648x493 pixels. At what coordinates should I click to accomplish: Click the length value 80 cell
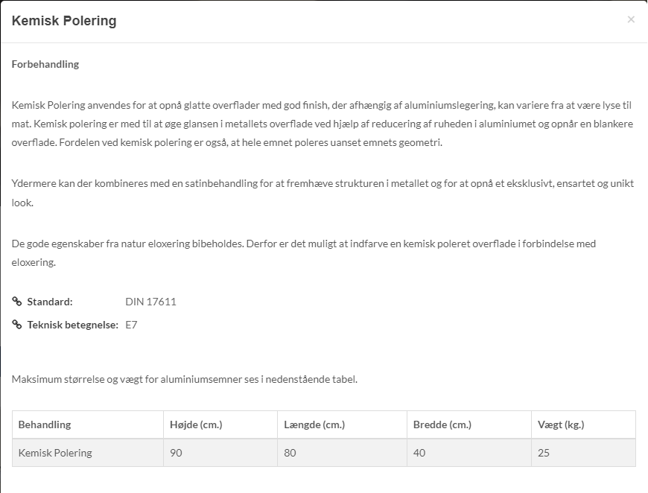(x=290, y=453)
